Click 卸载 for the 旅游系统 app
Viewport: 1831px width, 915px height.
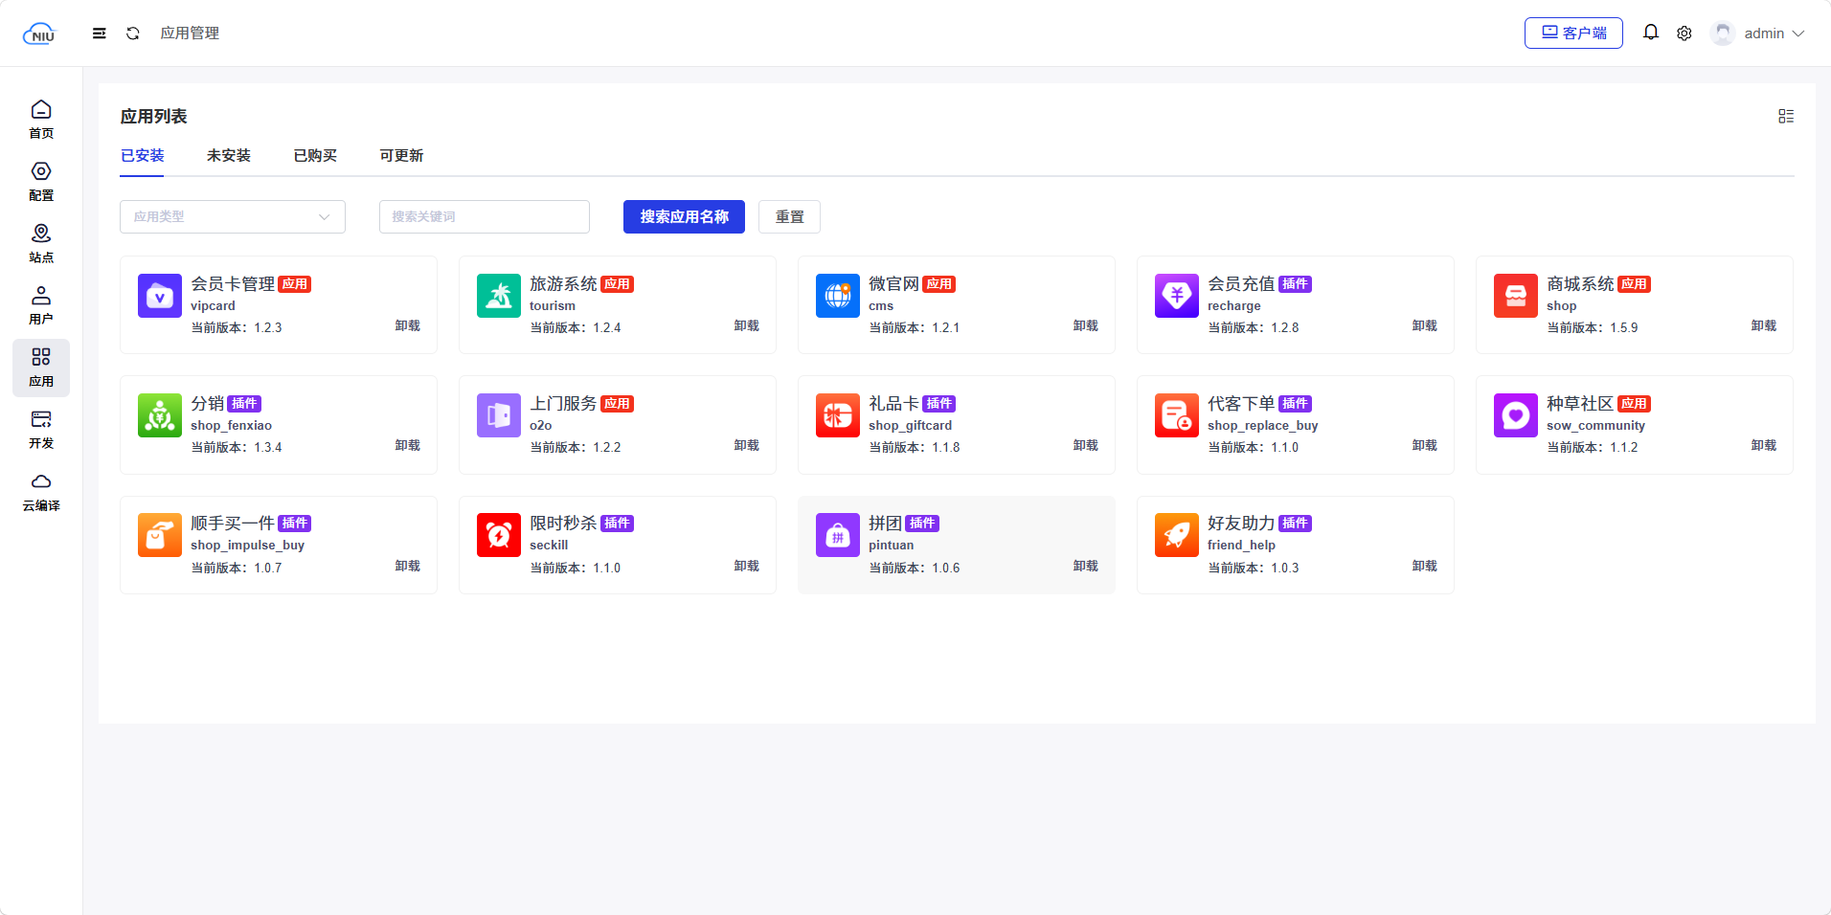point(746,326)
